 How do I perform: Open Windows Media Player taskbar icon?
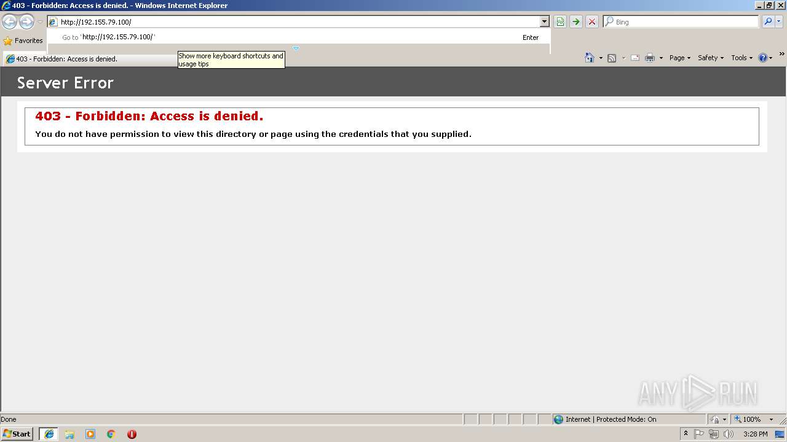90,434
